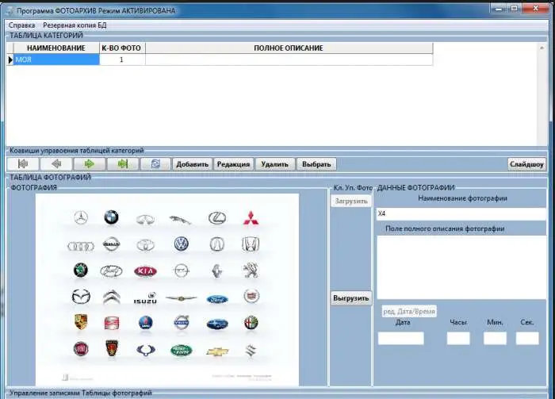Image resolution: width=555 pixels, height=399 pixels.
Task: Click the photo name field containing X4
Action: [461, 214]
